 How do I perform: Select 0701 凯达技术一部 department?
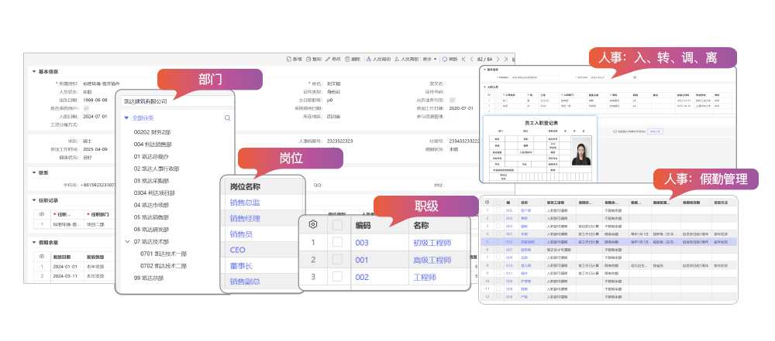(x=163, y=254)
